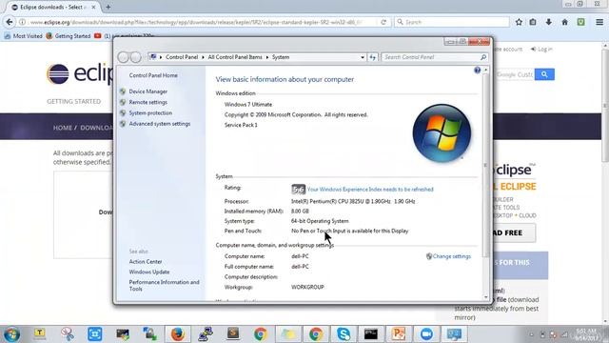This screenshot has width=609, height=343.
Task: Reload the page in Firefox
Action: click(x=383, y=22)
